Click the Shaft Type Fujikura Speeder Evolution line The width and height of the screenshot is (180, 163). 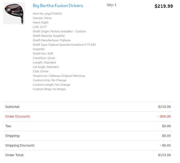[x=64, y=45]
